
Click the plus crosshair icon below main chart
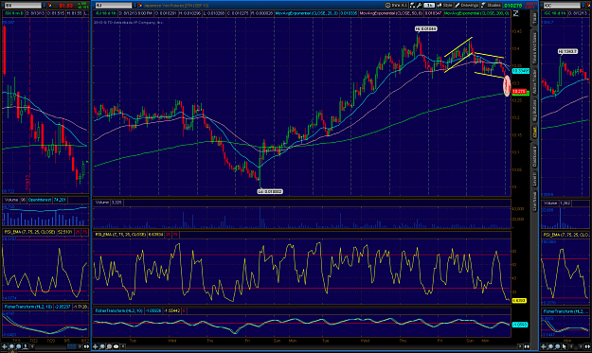point(95,346)
